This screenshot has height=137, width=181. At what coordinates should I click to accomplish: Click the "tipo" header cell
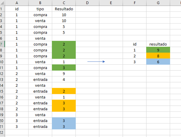[x=40, y=9]
